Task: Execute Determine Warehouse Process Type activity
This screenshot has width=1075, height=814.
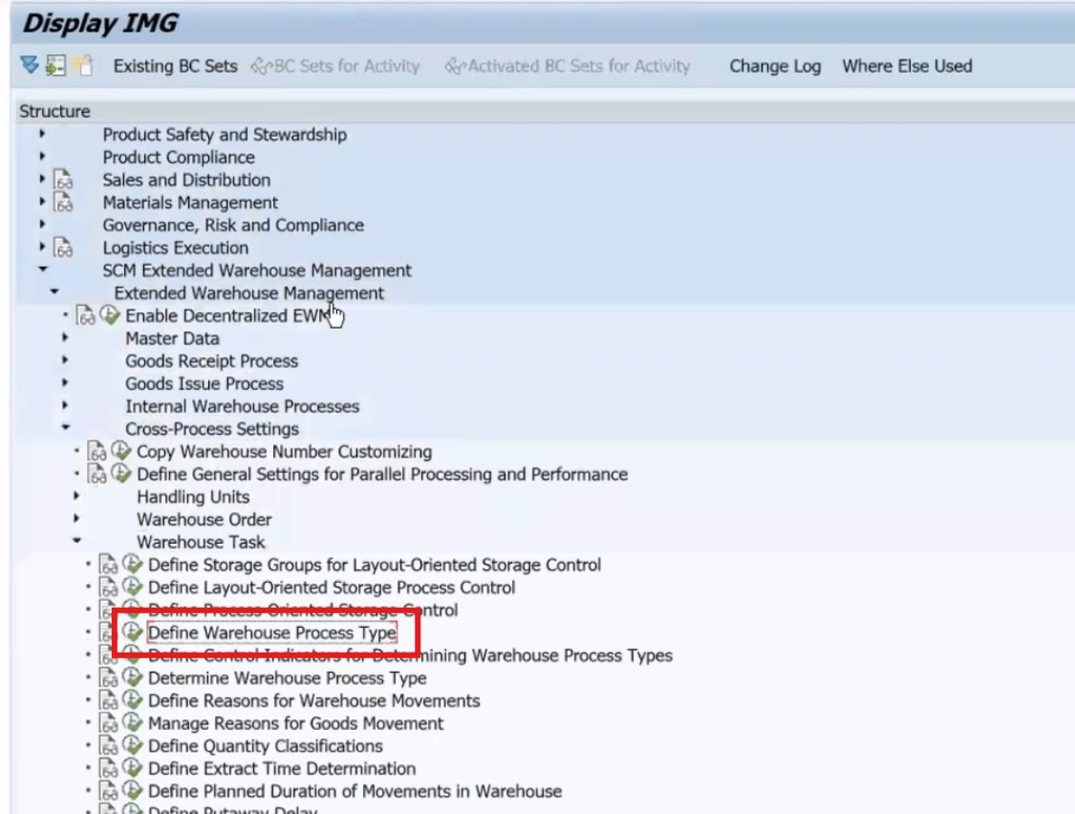Action: pyautogui.click(x=132, y=677)
